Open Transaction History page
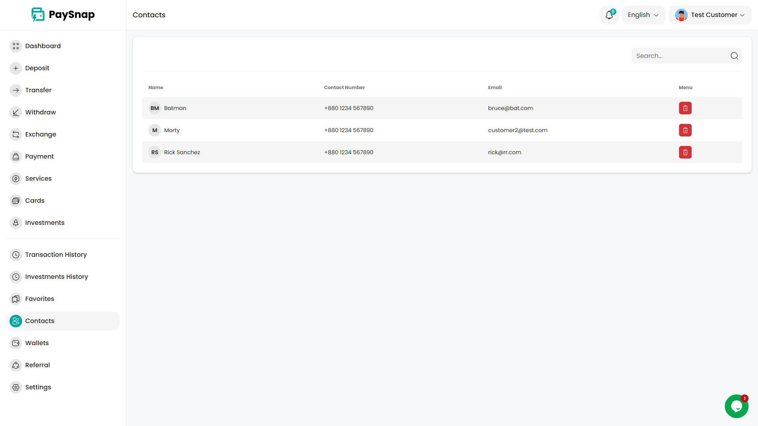This screenshot has width=758, height=426. coord(56,254)
